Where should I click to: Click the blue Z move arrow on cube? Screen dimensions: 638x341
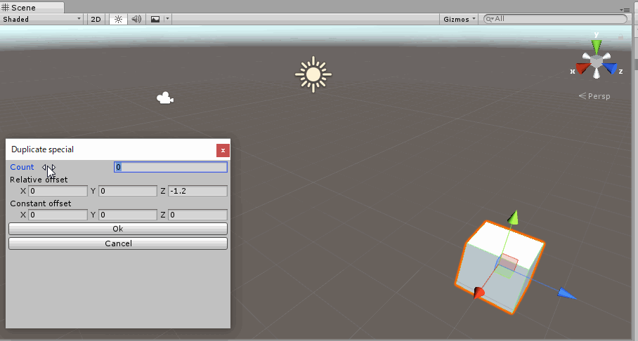[x=566, y=293]
